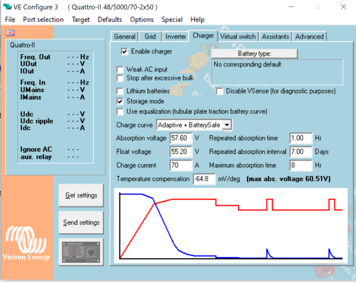Click the 'Ignore AC' status label
The image size is (356, 282).
coord(36,149)
